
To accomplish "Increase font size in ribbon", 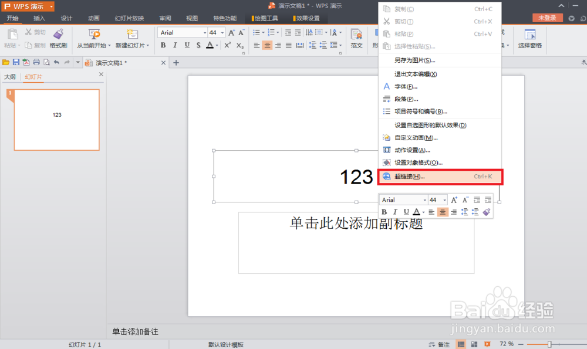I will [x=231, y=32].
